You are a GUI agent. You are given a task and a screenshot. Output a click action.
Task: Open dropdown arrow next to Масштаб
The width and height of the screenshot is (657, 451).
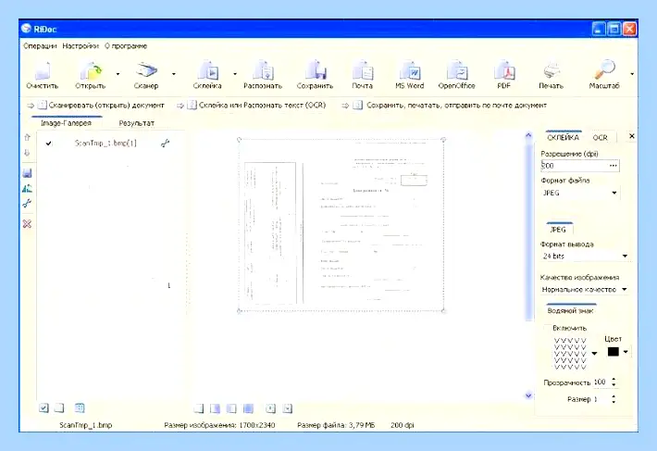632,74
